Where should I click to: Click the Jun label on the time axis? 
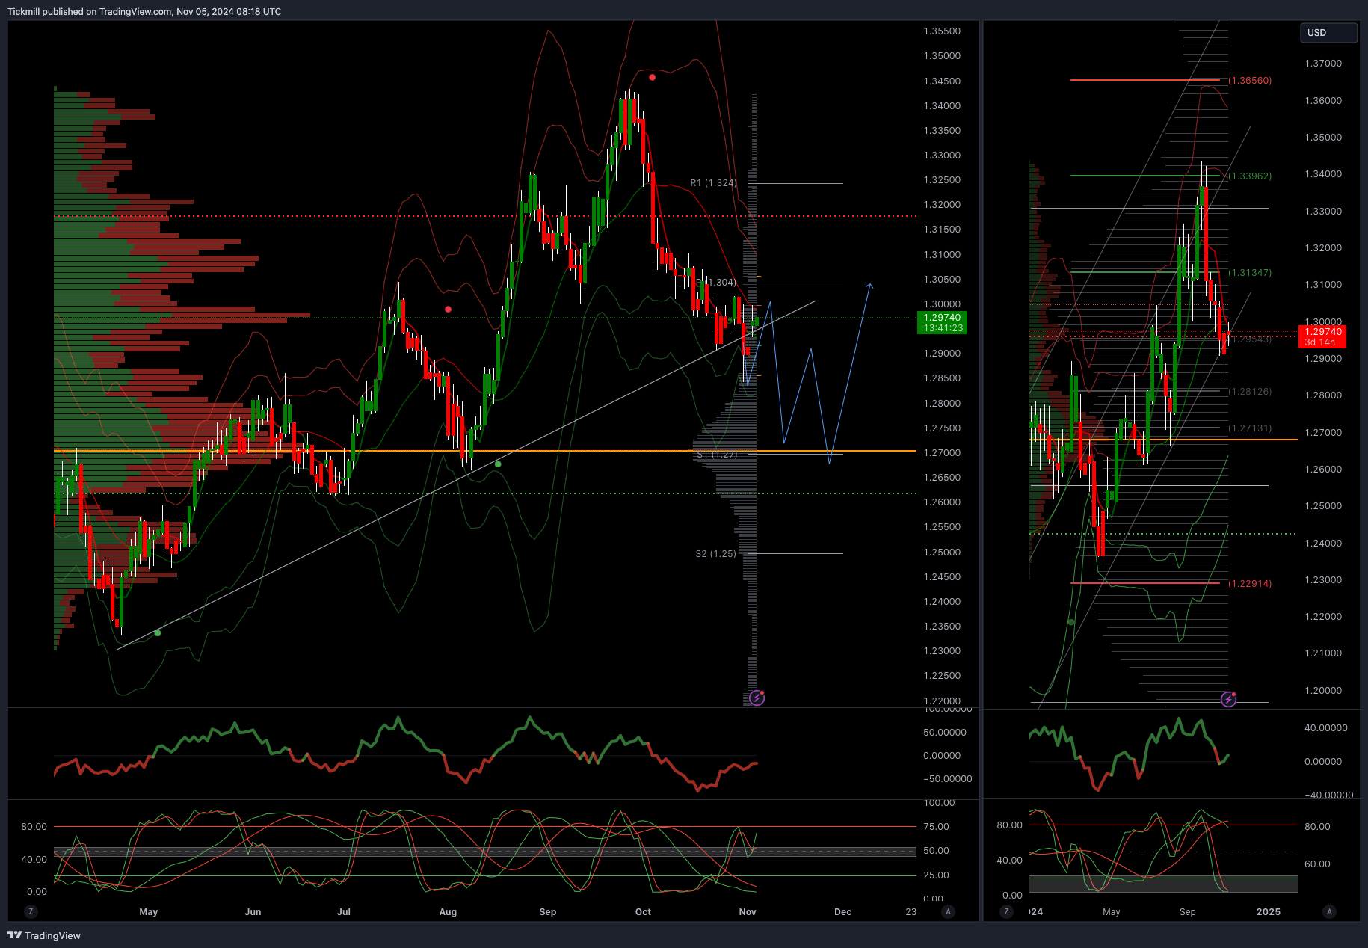[253, 912]
